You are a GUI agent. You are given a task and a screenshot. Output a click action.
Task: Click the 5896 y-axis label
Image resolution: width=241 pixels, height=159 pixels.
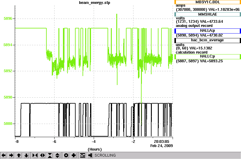pyautogui.click(x=8, y=19)
